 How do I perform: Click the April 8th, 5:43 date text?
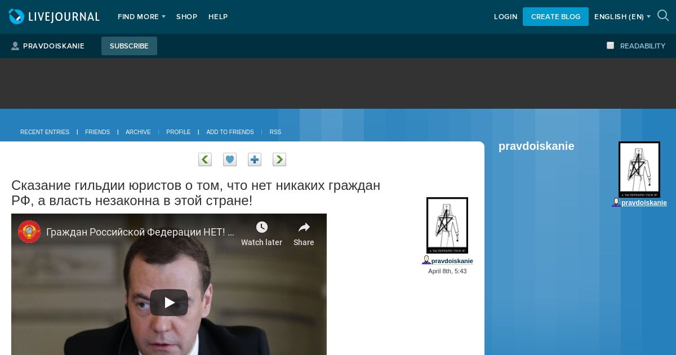[x=447, y=271]
